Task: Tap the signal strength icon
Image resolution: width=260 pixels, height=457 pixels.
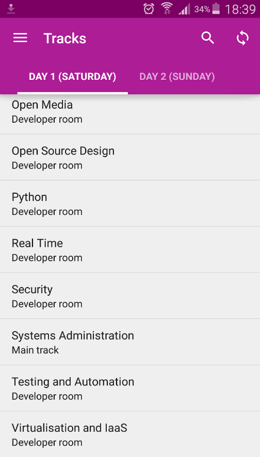Action: (184, 9)
